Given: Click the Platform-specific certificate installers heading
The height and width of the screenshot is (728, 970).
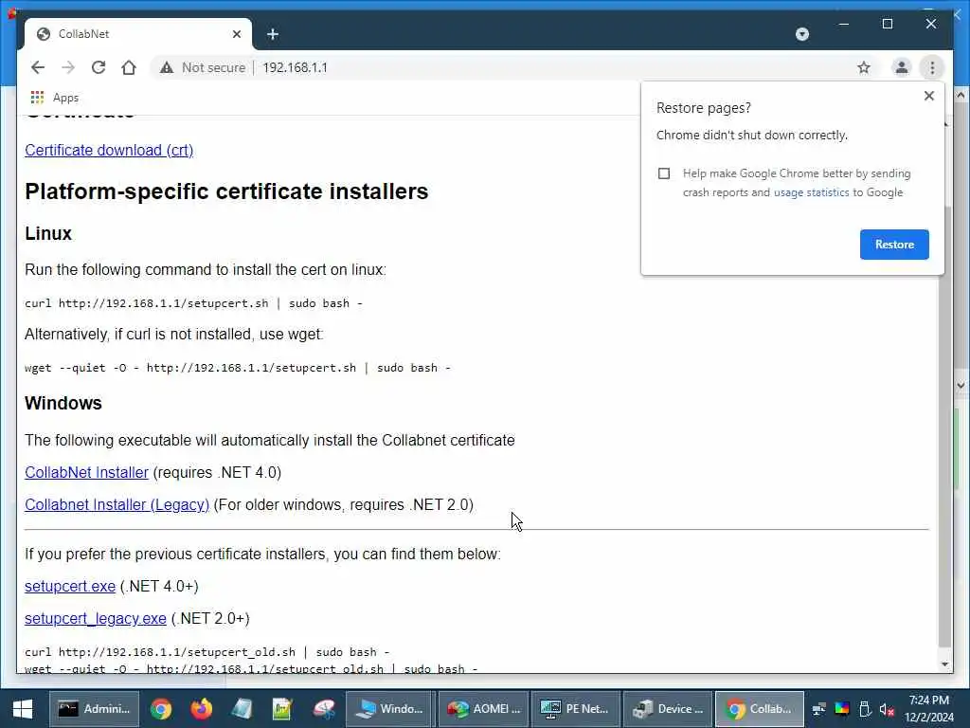Looking at the screenshot, I should coord(226,191).
